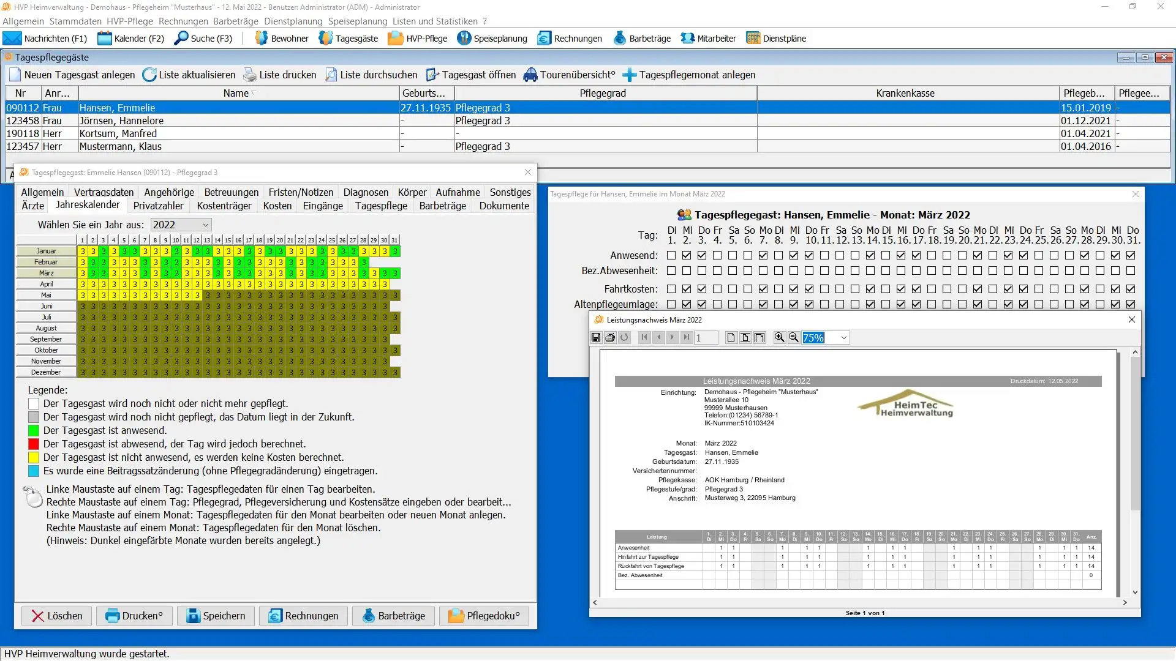This screenshot has height=661, width=1176.
Task: Toggle Bez.Abwesenheit checkbox for day 31
Action: pos(1131,271)
